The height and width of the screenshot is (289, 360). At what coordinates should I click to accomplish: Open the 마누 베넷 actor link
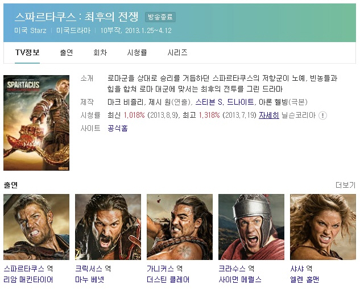pos(89,279)
